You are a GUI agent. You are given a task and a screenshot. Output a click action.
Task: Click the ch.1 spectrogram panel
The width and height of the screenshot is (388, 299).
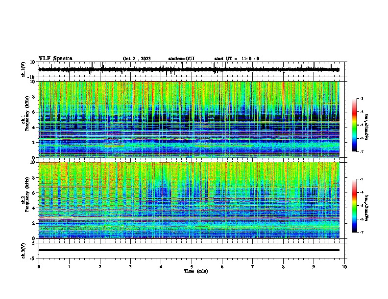point(189,119)
